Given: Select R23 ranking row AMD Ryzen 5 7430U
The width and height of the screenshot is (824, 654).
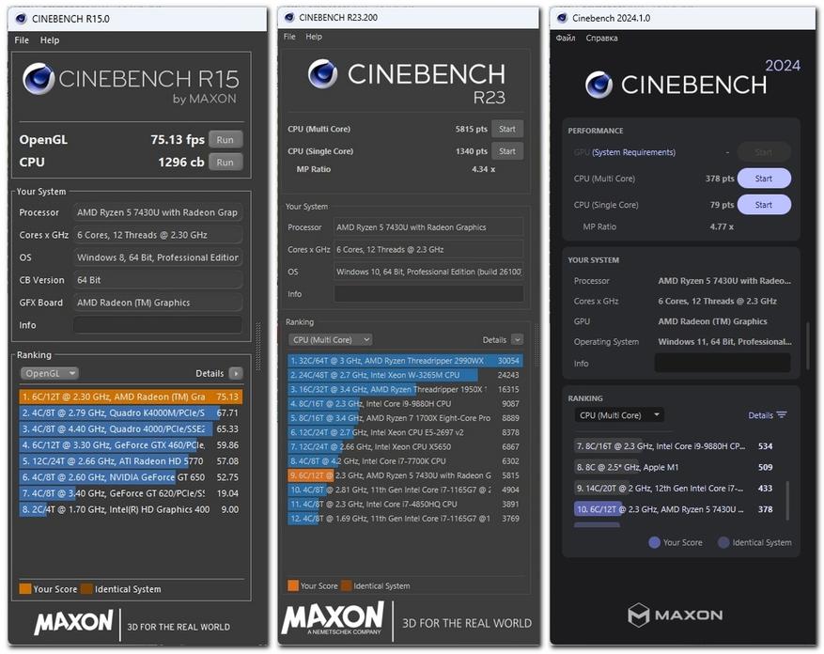Looking at the screenshot, I should 405,475.
